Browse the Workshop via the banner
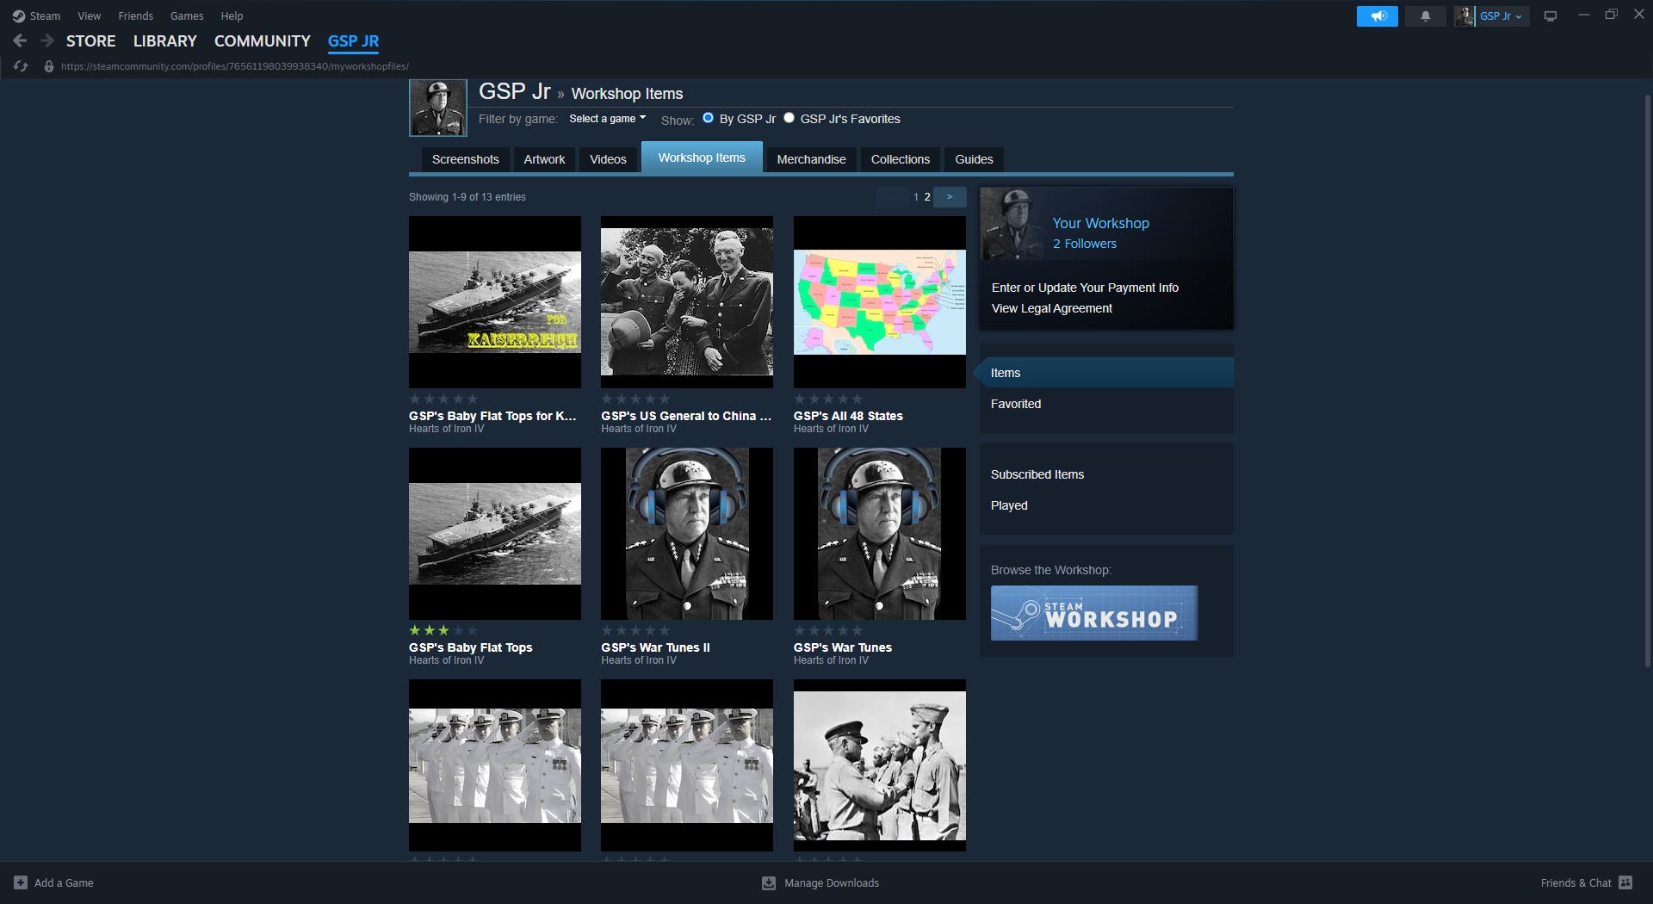This screenshot has width=1653, height=904. [x=1094, y=613]
